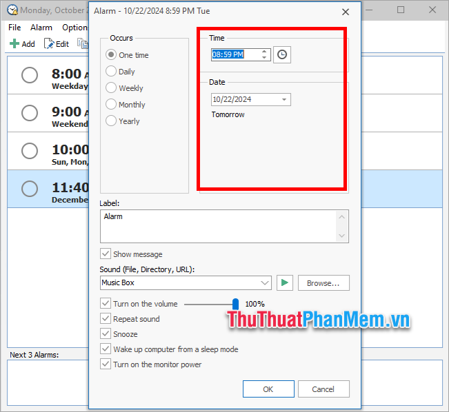This screenshot has height=412, width=449.
Task: Uncheck the Snooze checkbox
Action: 106,333
